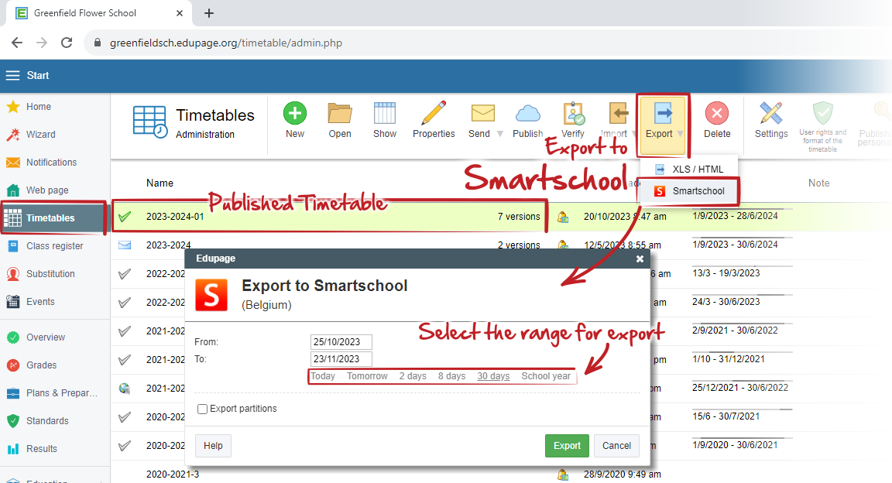The image size is (892, 483).
Task: Open Class register in the sidebar
Action: [55, 246]
